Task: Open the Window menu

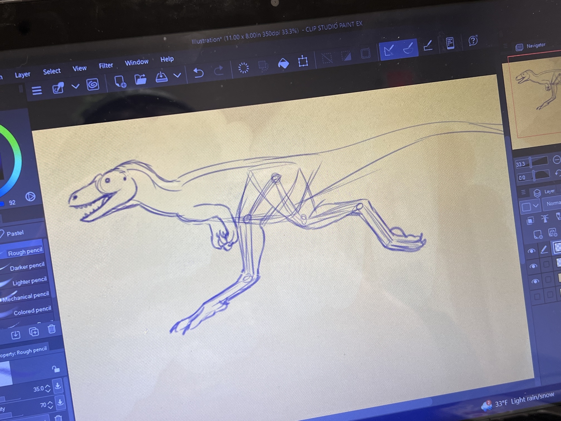Action: [137, 62]
